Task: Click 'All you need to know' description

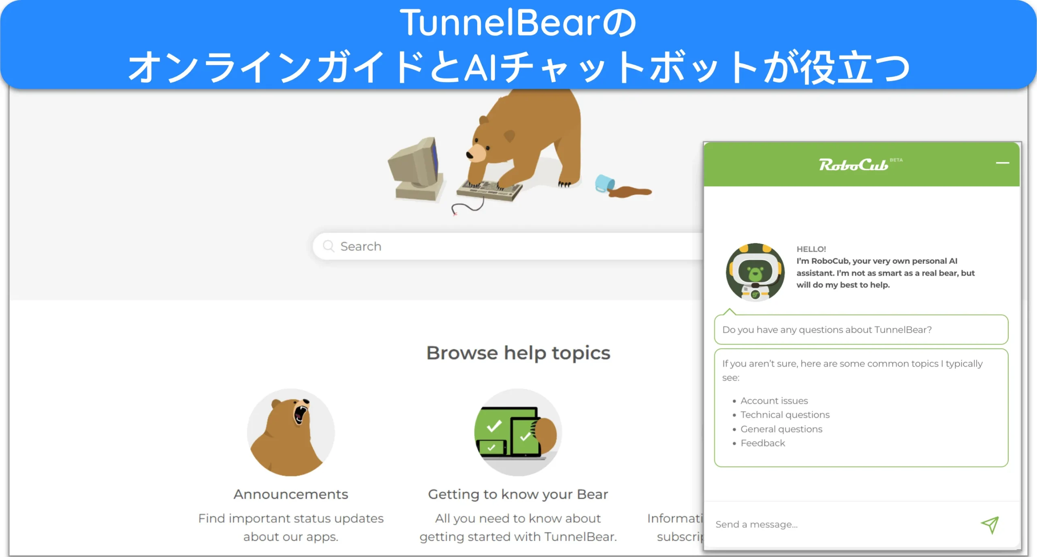Action: (518, 527)
